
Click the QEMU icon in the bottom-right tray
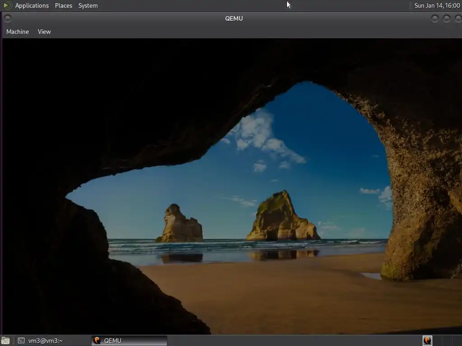click(427, 341)
